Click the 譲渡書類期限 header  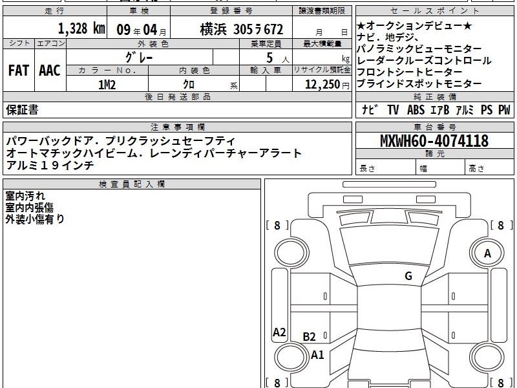[322, 11]
